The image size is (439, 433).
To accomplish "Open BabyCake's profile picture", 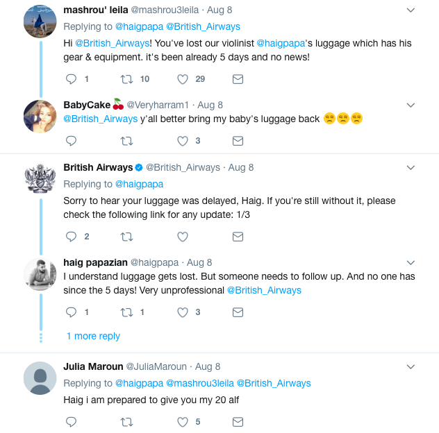I will [x=40, y=117].
